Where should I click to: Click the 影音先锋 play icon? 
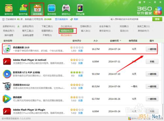click(x=7, y=74)
